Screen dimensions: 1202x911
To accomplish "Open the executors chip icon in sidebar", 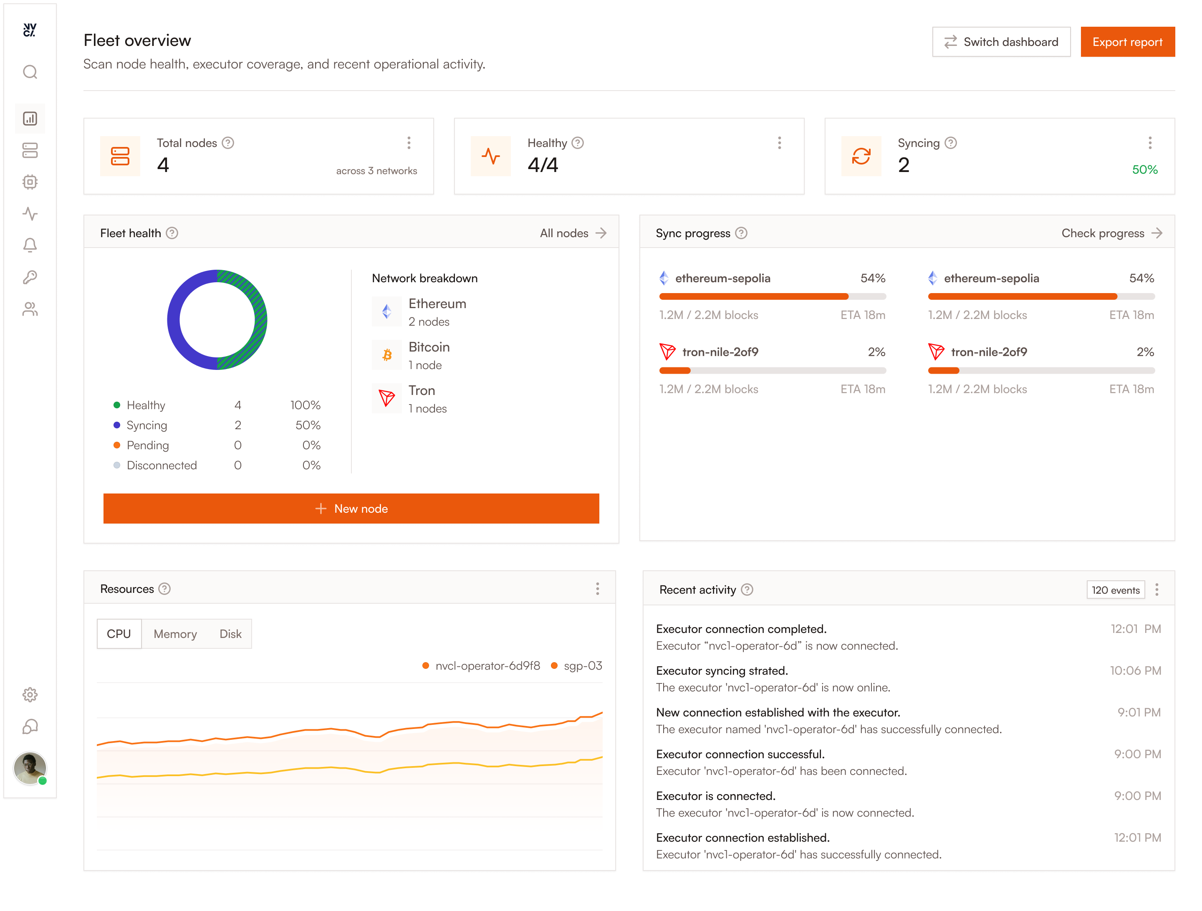I will click(30, 182).
